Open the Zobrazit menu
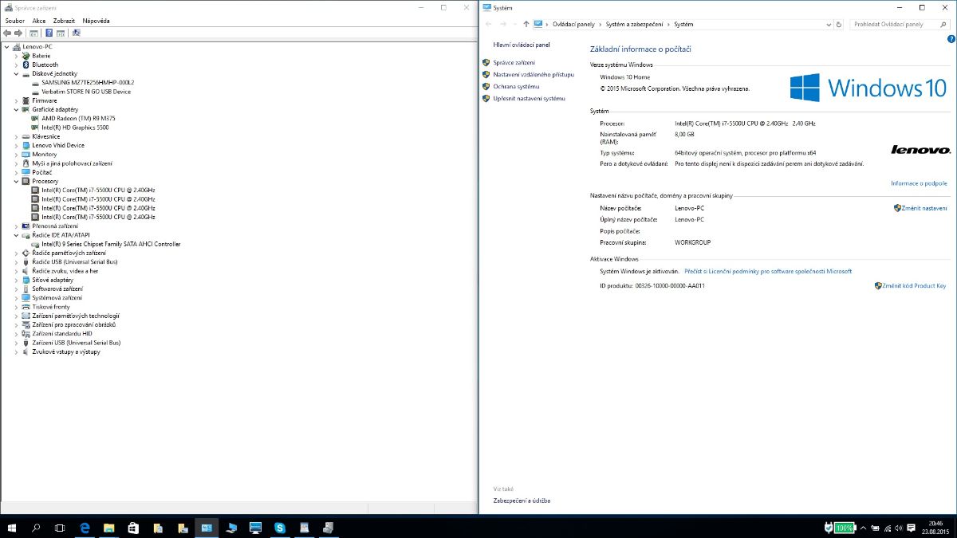This screenshot has height=538, width=957. coord(64,21)
